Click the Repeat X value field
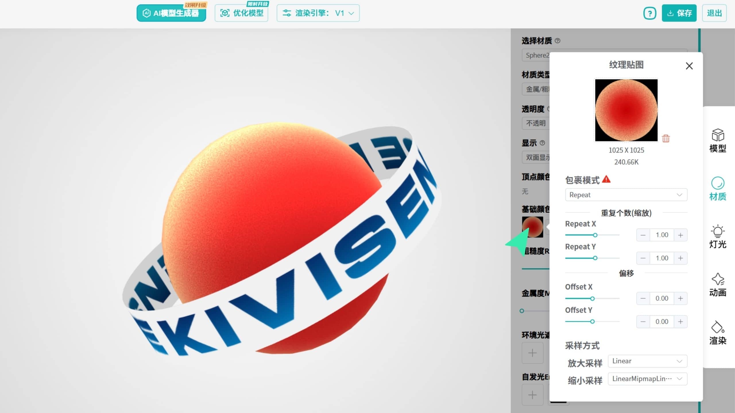Image resolution: width=735 pixels, height=413 pixels. (x=662, y=235)
